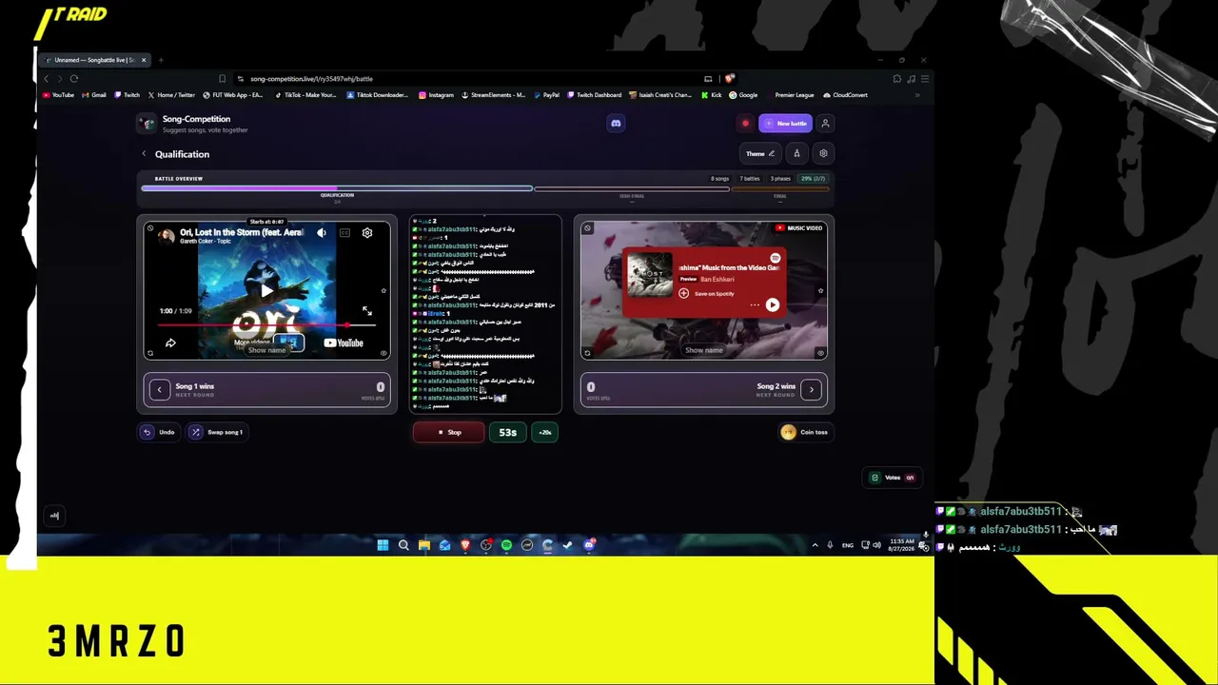The height and width of the screenshot is (685, 1218).
Task: Open Twitch Dashboard bookmark
Action: click(595, 95)
